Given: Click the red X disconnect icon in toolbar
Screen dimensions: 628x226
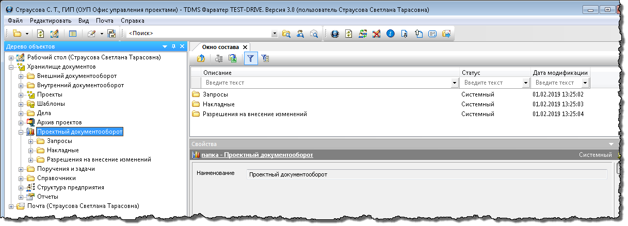Looking at the screenshot, I should [377, 34].
